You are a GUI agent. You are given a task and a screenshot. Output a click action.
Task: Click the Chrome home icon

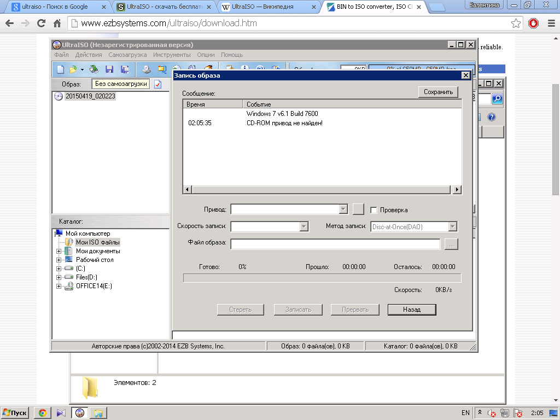click(57, 24)
